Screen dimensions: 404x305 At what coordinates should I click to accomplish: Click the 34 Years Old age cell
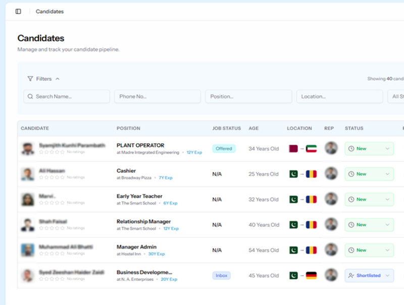264,149
